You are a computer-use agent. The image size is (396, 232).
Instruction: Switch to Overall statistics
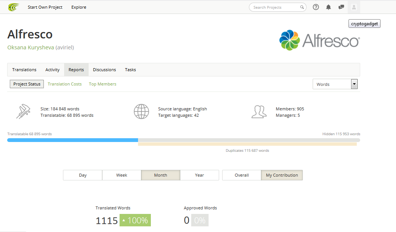pyautogui.click(x=242, y=175)
